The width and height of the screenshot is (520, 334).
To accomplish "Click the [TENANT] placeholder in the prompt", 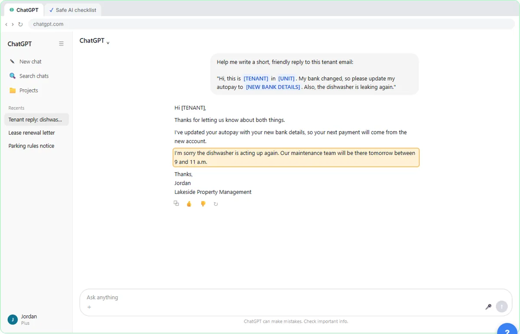I will 256,79.
